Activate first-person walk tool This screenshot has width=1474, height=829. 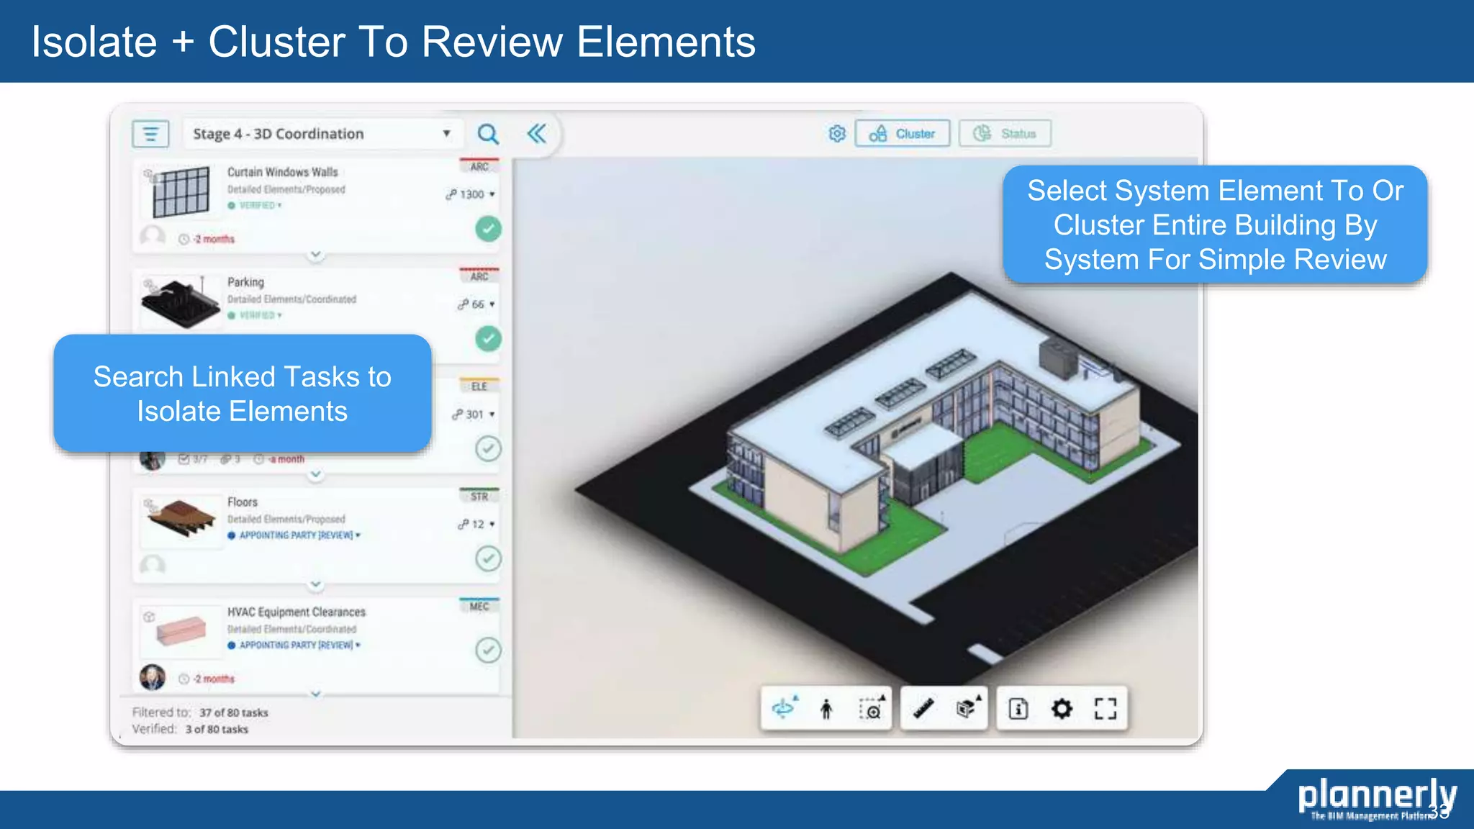point(826,710)
